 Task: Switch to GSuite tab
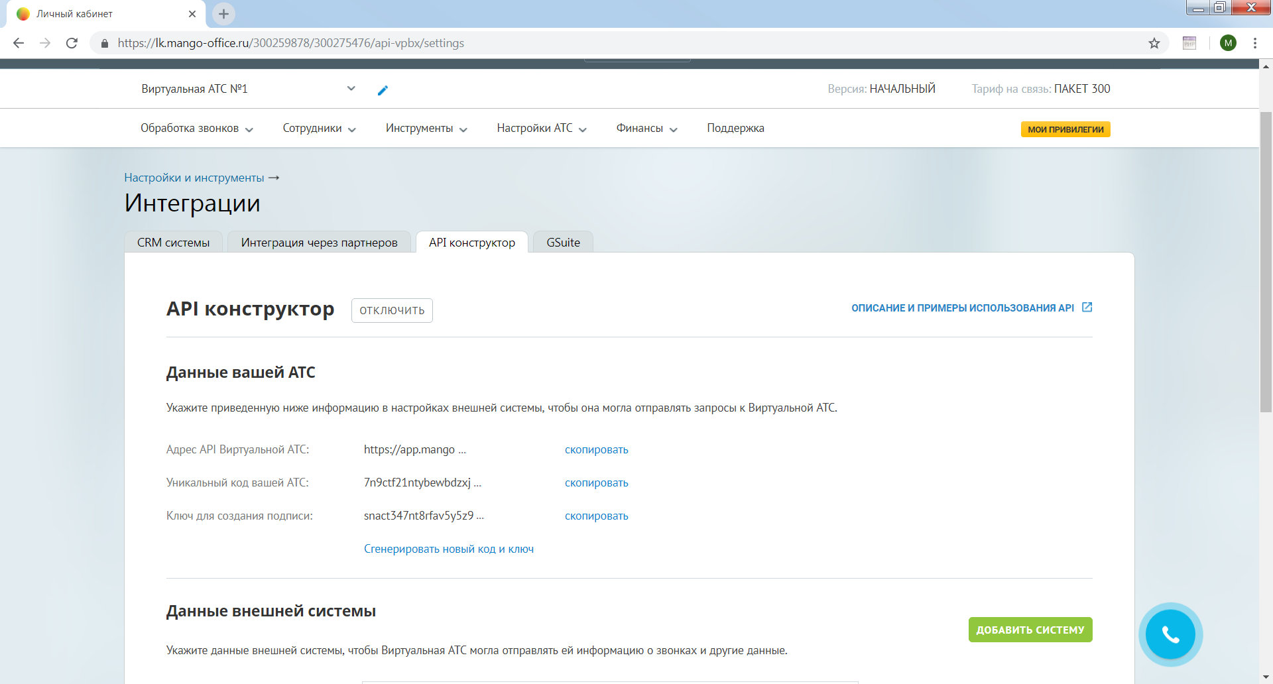(x=563, y=243)
